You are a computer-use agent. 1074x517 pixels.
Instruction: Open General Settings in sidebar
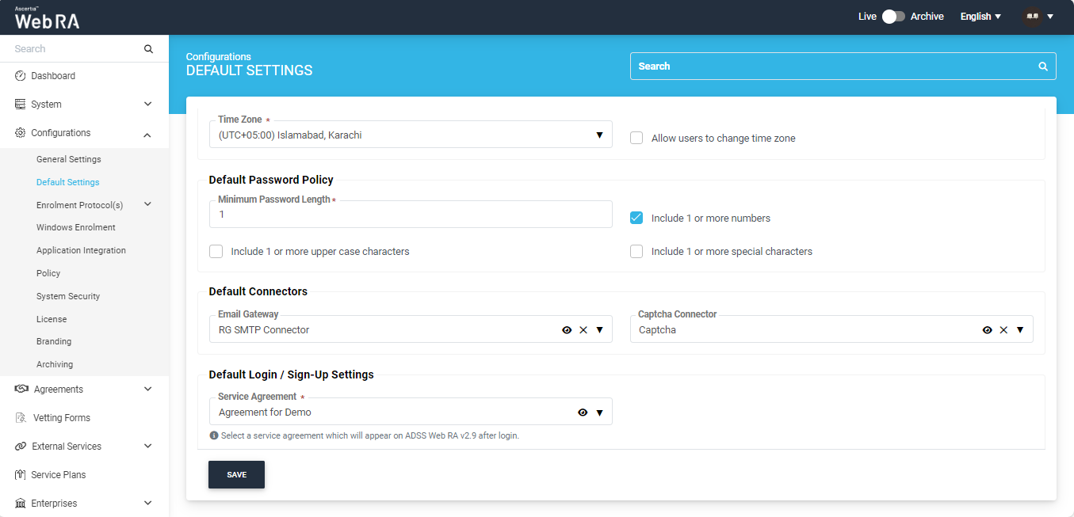[x=69, y=159]
